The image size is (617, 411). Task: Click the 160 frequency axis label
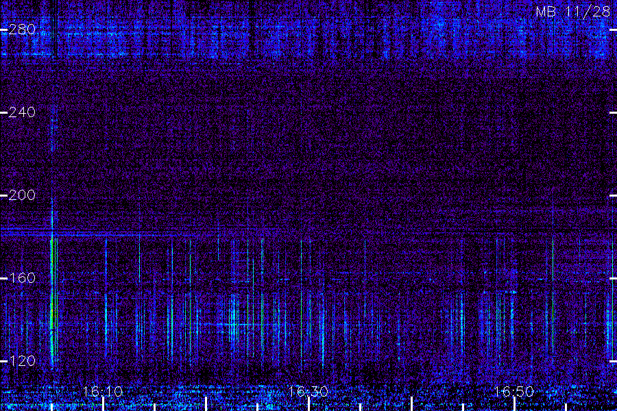click(x=22, y=278)
